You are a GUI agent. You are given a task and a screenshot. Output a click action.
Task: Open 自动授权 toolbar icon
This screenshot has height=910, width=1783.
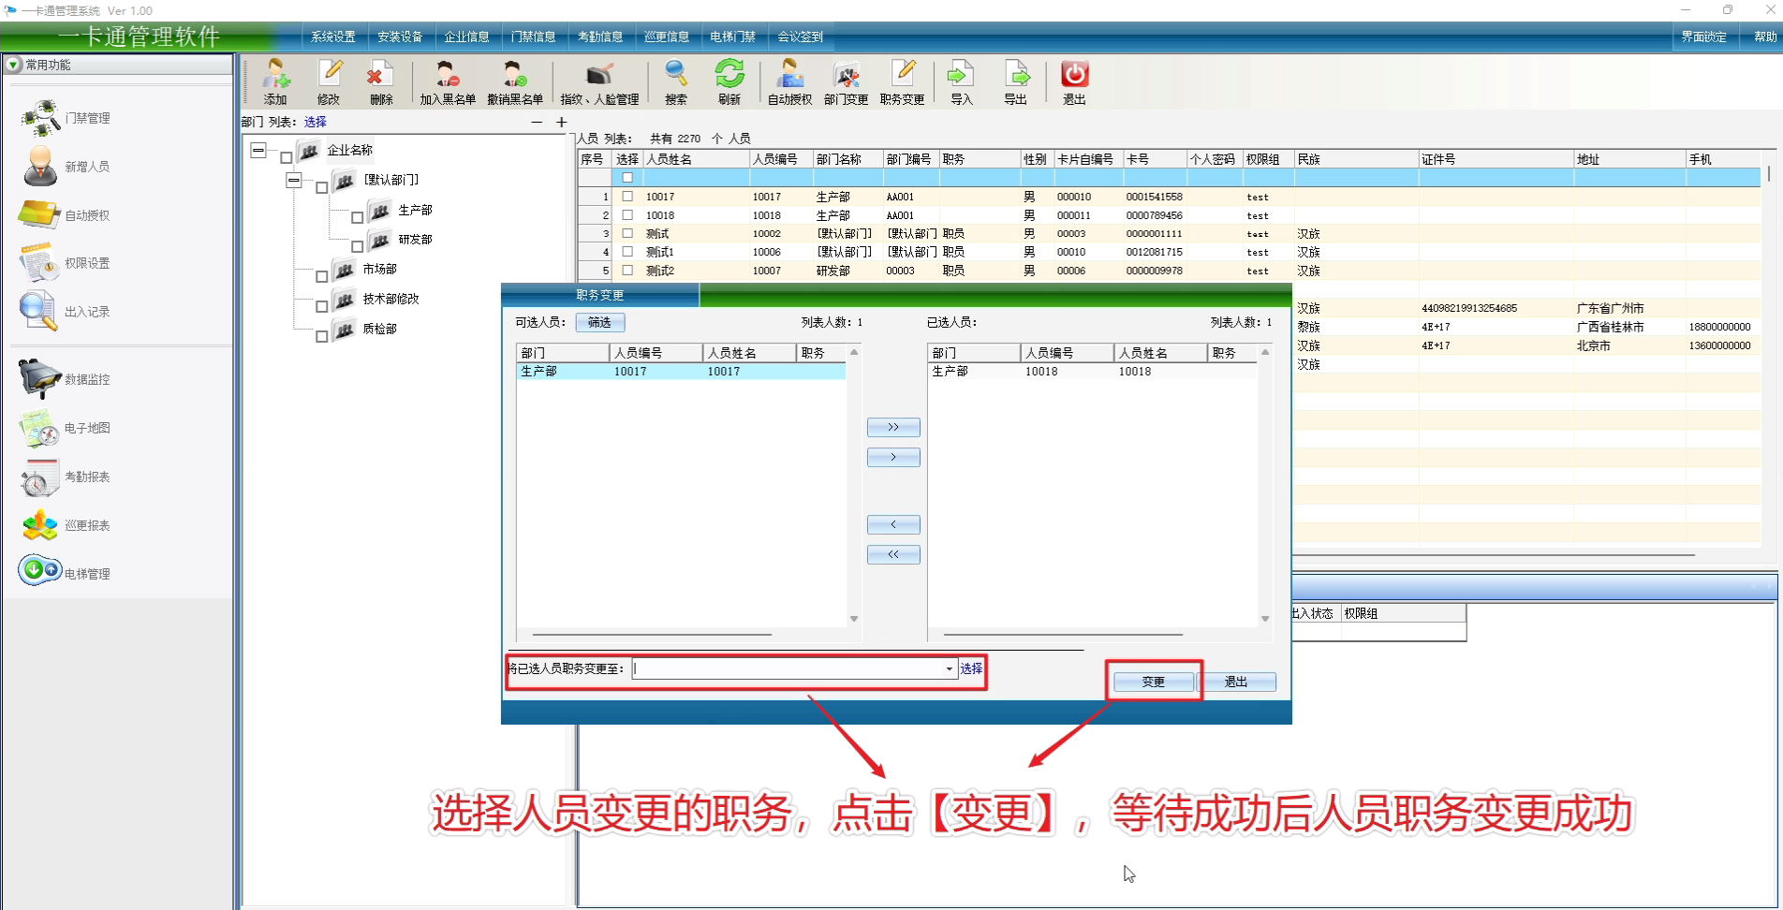[x=789, y=81]
